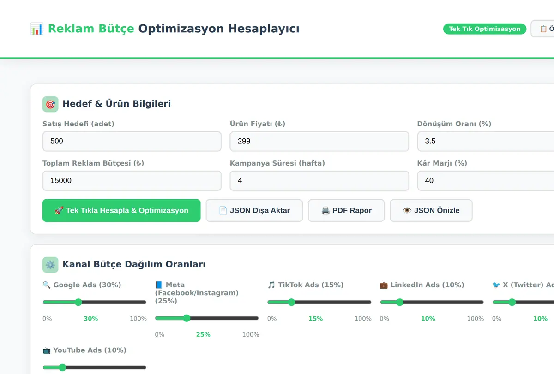Adjust the LinkedIn Ads budget slider

(x=432, y=302)
